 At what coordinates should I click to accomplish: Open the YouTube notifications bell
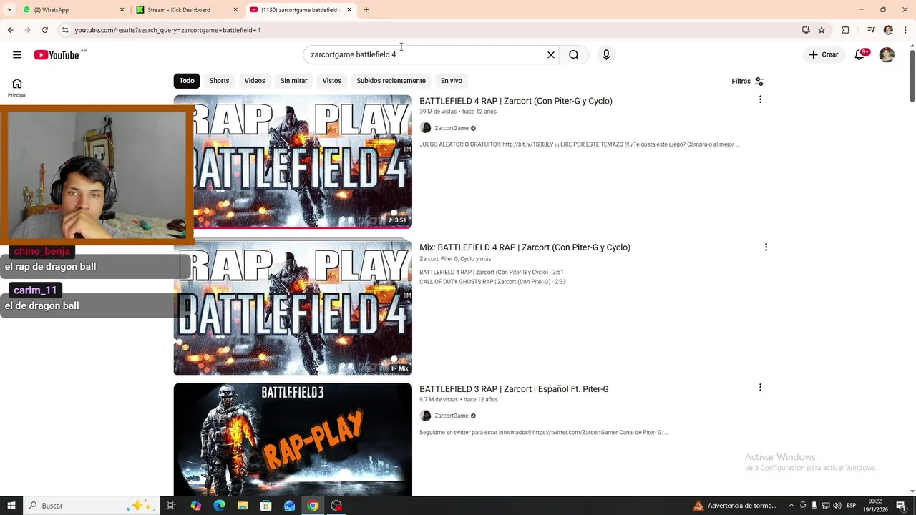click(860, 55)
